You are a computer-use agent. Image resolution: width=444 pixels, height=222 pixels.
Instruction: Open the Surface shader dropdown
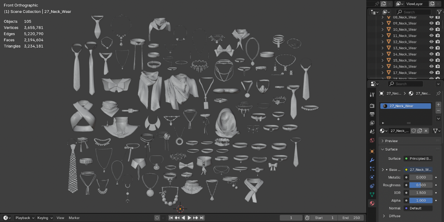418,159
